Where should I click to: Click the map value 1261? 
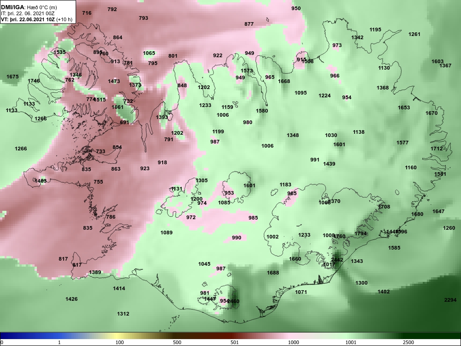click(x=414, y=35)
